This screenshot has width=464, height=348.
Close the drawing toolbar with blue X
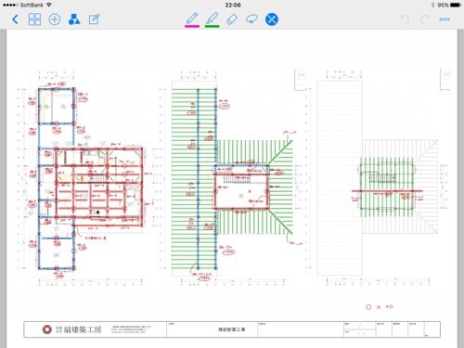(272, 19)
